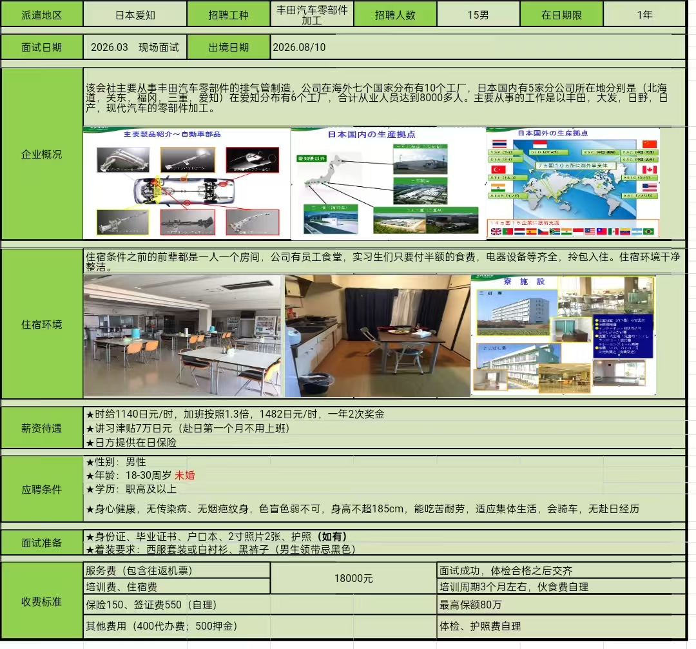Screen dimensions: 696x649
Task: Click the 丰田汽车零部件加工 cell
Action: pos(312,15)
